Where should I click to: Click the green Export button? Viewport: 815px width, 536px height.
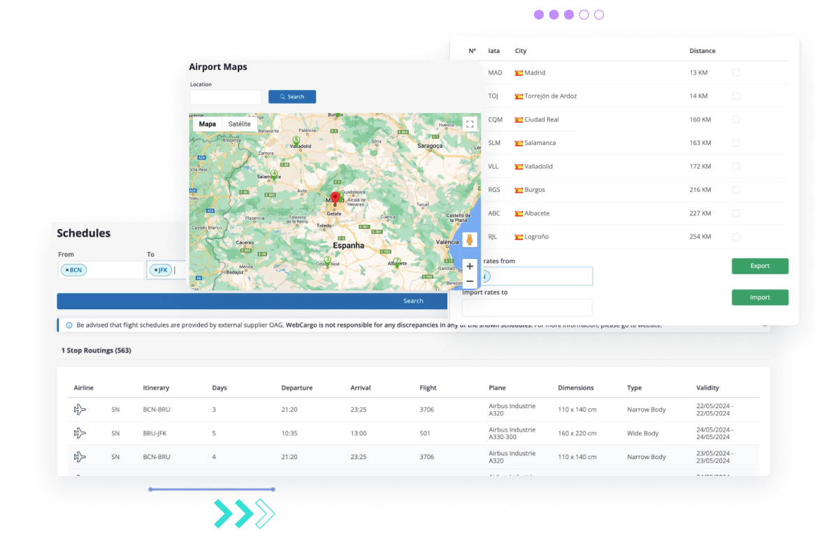pos(760,266)
